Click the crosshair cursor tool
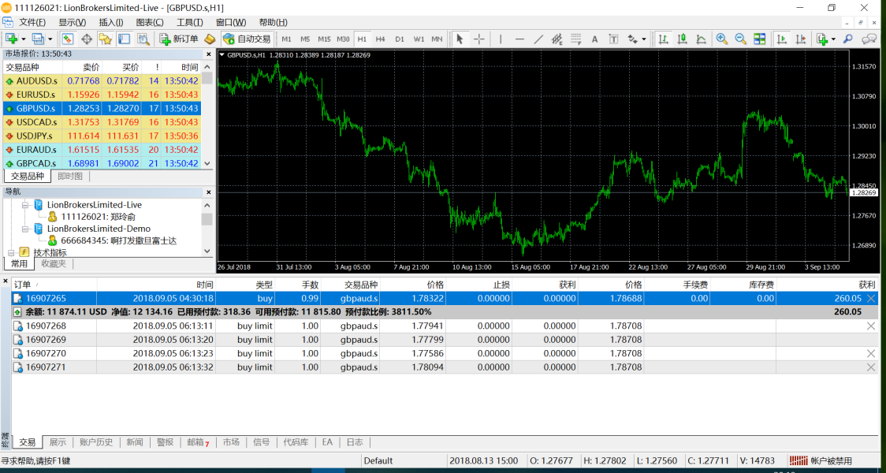Viewport: 886px width, 473px height. pos(478,39)
